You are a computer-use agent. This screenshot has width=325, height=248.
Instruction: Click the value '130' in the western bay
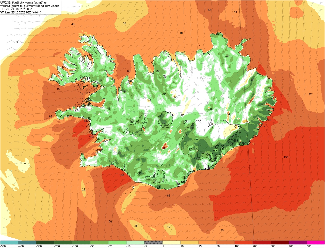(x=86, y=121)
